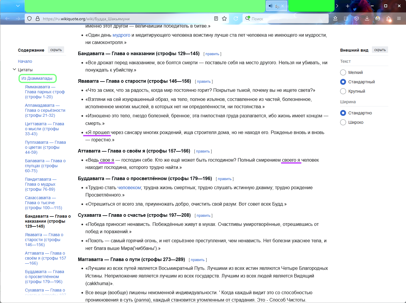Viewport: 406px width, 303px height.
Task: Hide the Внешний вид appearance panel
Action: [380, 50]
